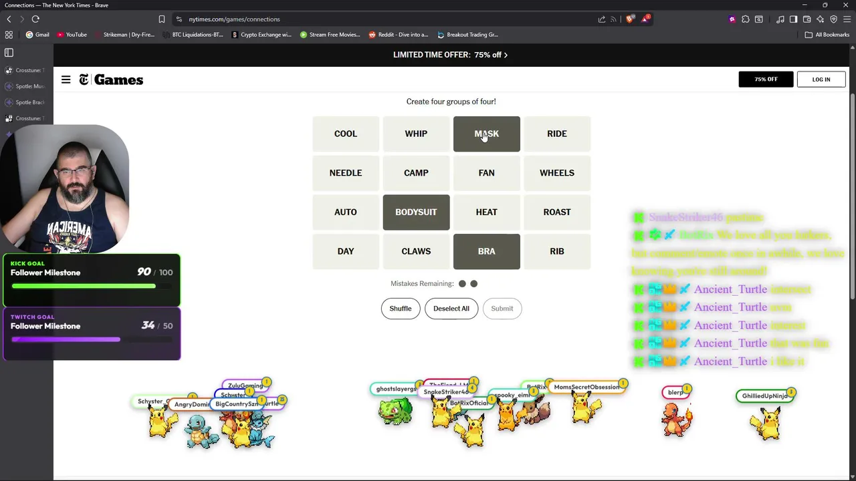This screenshot has width=856, height=481.
Task: Click the address bar URL field
Action: tap(388, 19)
